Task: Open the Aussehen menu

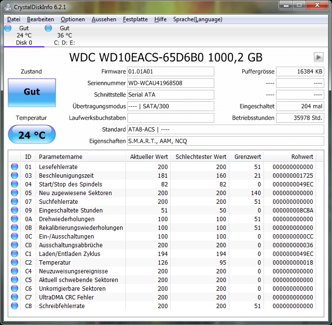Action: coord(104,19)
